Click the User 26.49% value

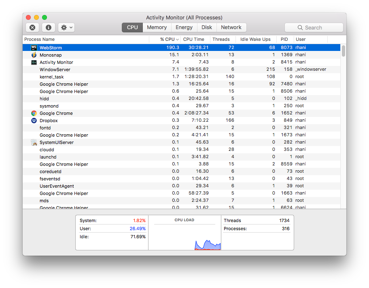tap(138, 229)
